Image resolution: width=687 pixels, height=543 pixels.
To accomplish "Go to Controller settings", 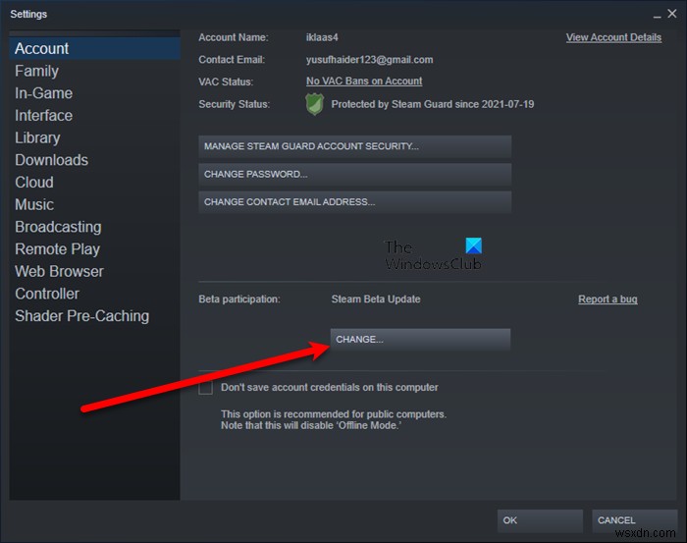I will 47,294.
